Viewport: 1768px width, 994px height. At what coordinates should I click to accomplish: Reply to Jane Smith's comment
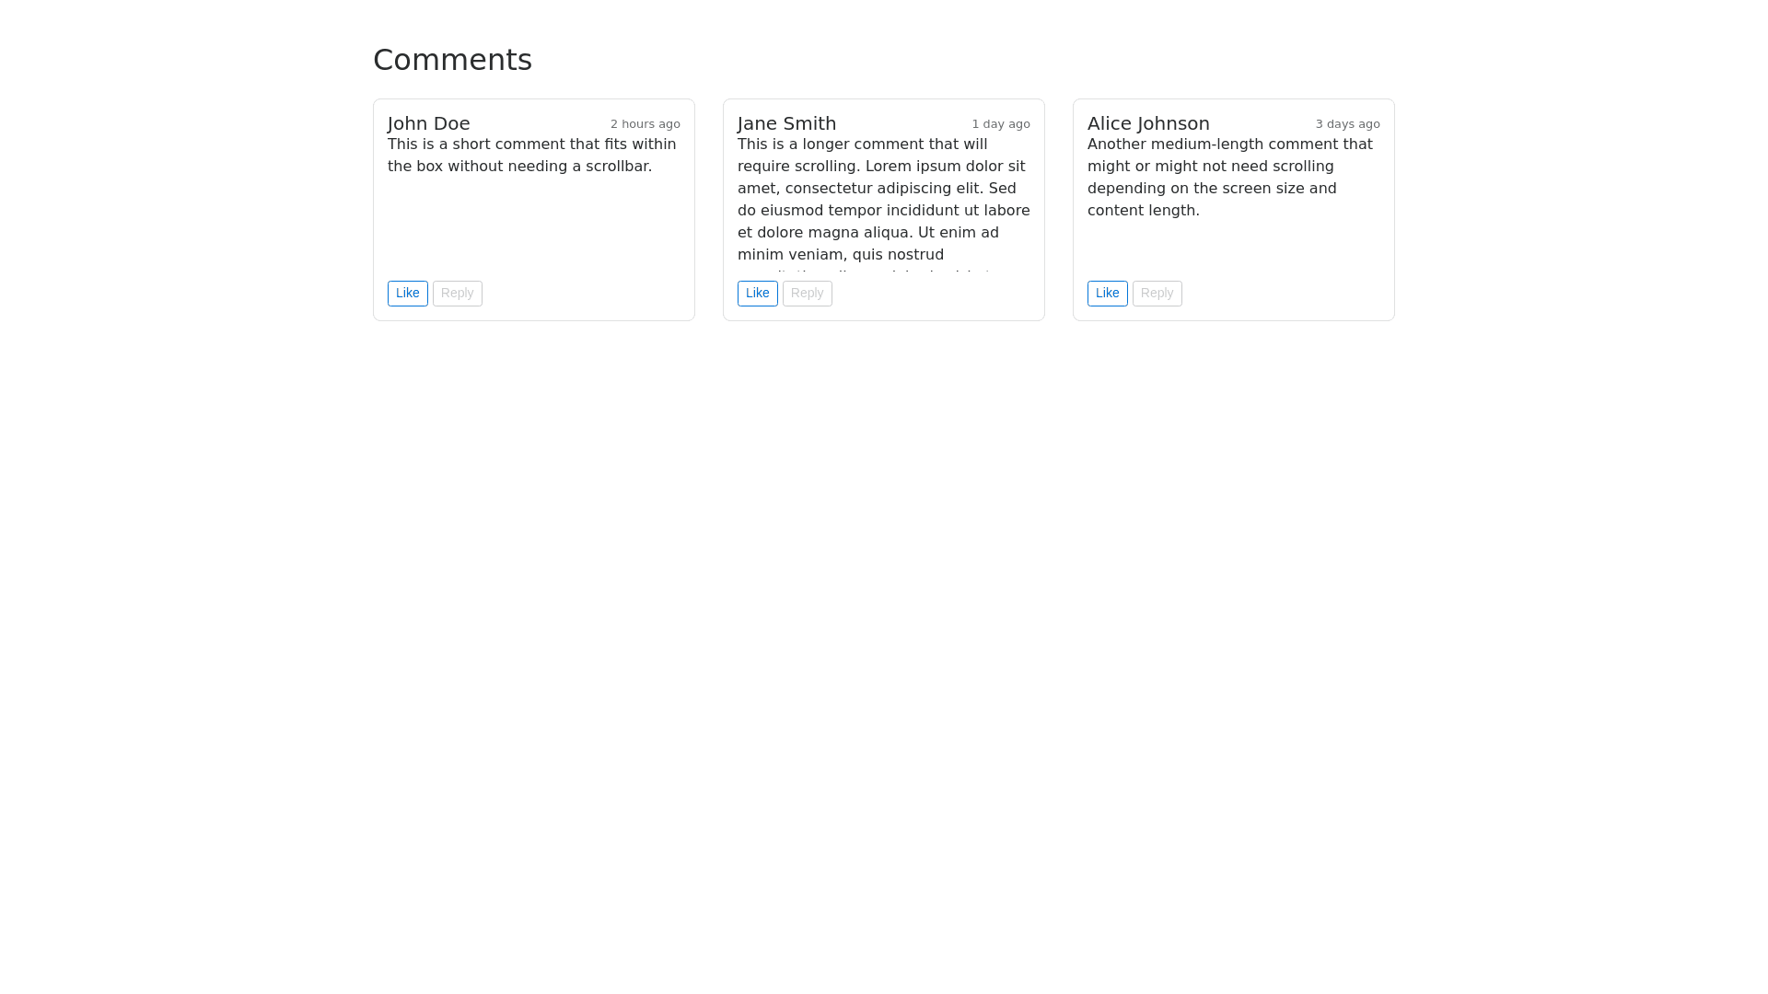click(x=807, y=294)
